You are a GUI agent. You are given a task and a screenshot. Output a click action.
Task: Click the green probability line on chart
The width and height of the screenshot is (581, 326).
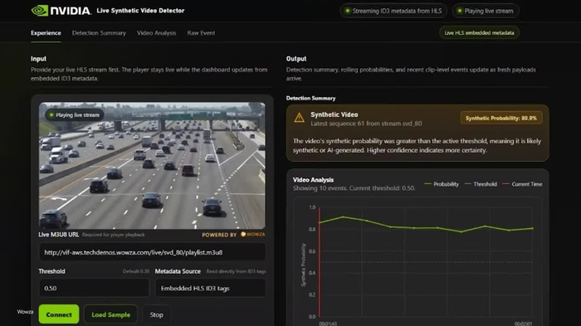click(x=426, y=228)
